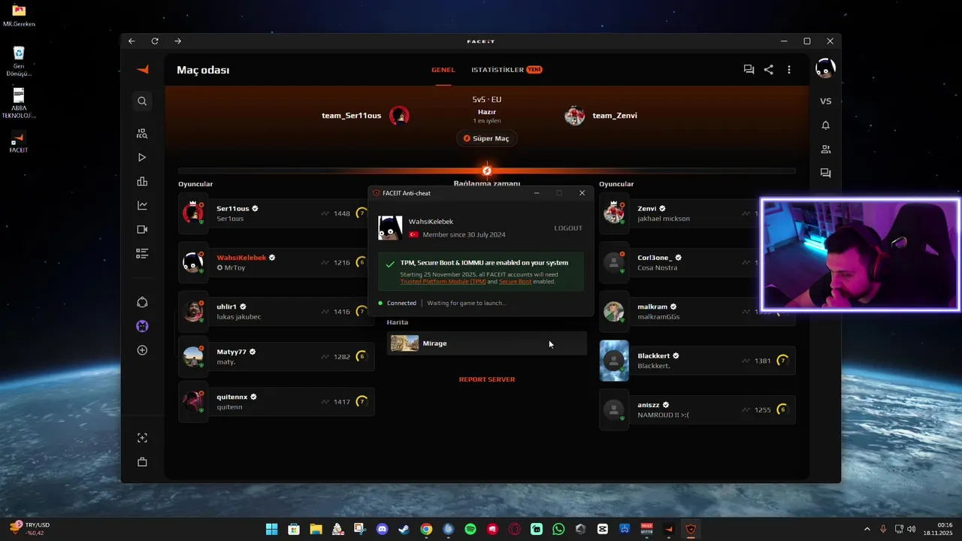Open the line-graph stats icon in the sidebar
This screenshot has width=962, height=541.
(142, 205)
